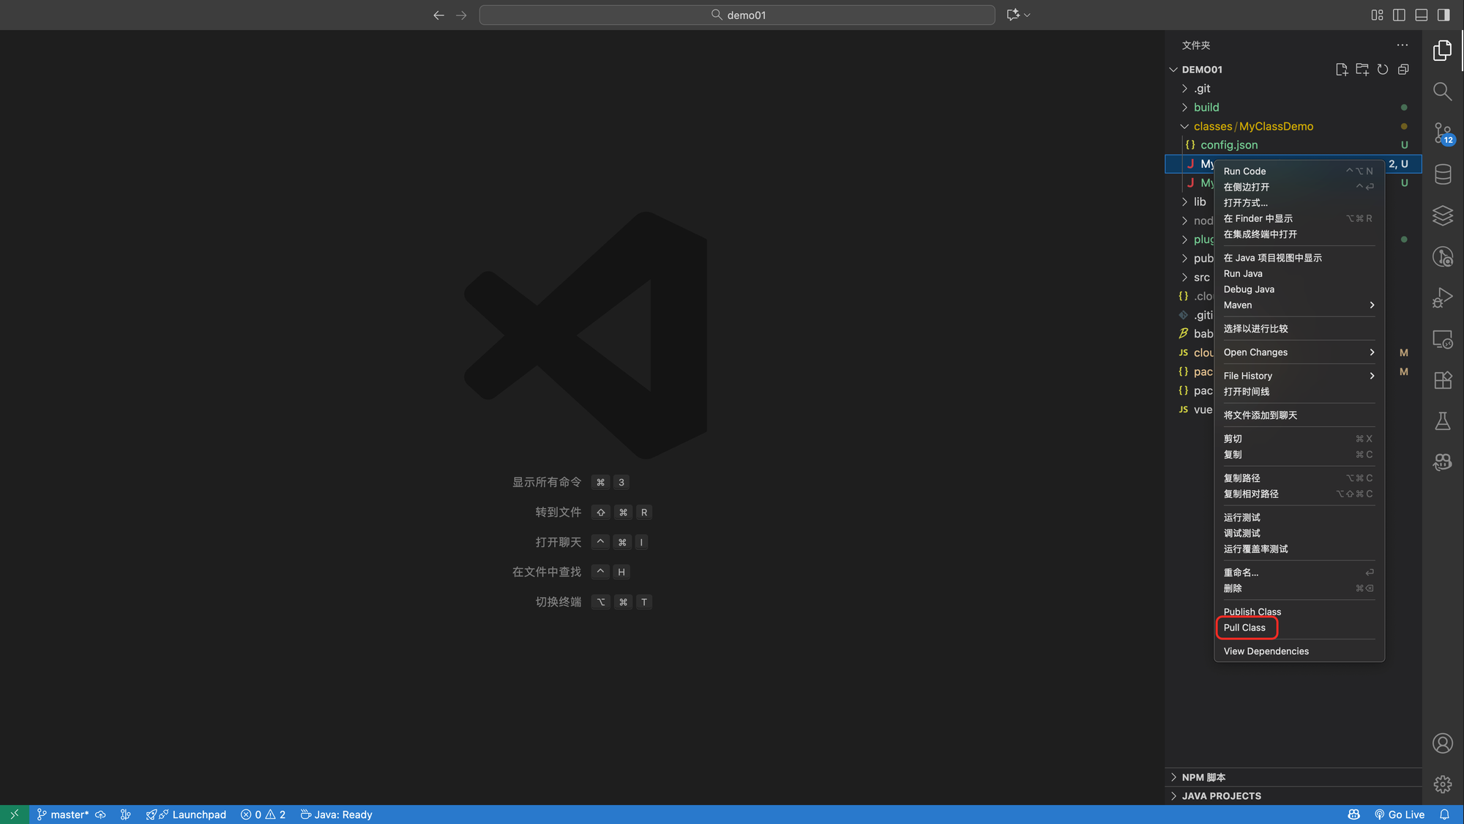Refresh the explorer file tree
1464x824 pixels.
pyautogui.click(x=1382, y=70)
